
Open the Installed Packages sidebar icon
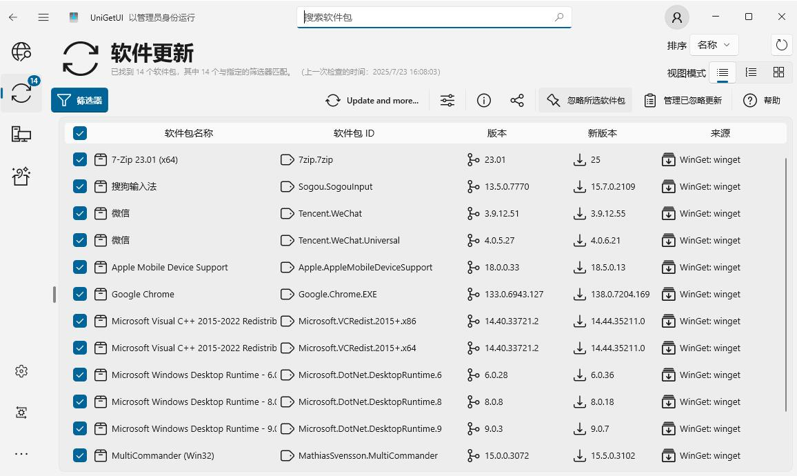click(21, 135)
